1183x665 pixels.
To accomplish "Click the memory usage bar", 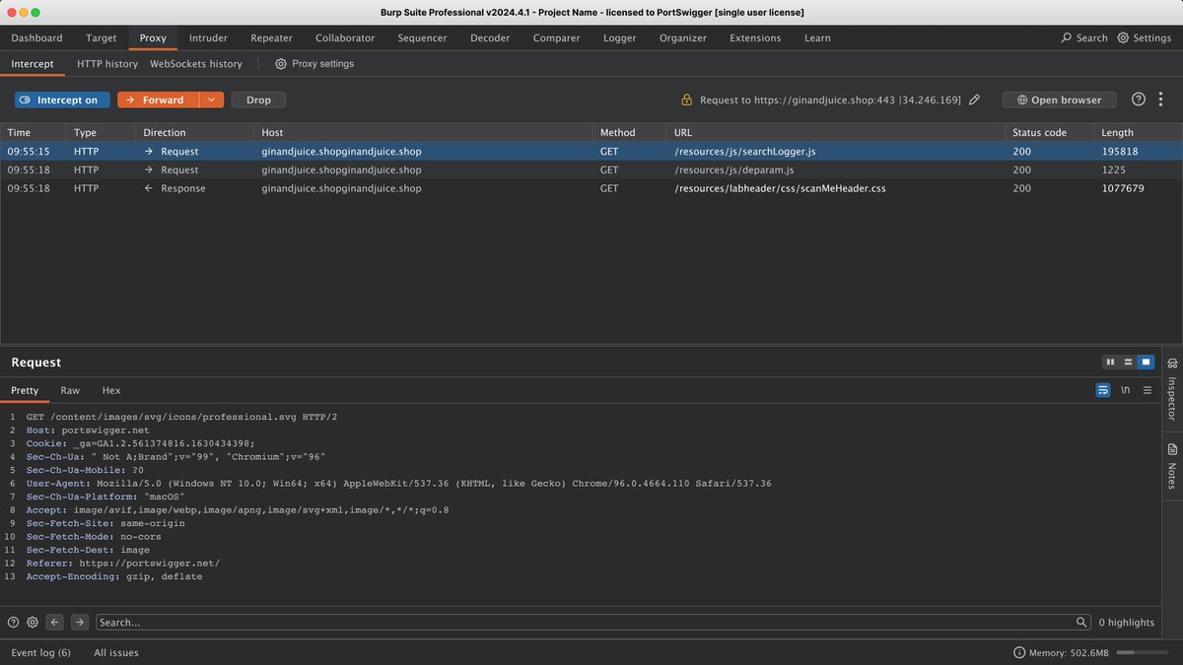I will pyautogui.click(x=1140, y=653).
